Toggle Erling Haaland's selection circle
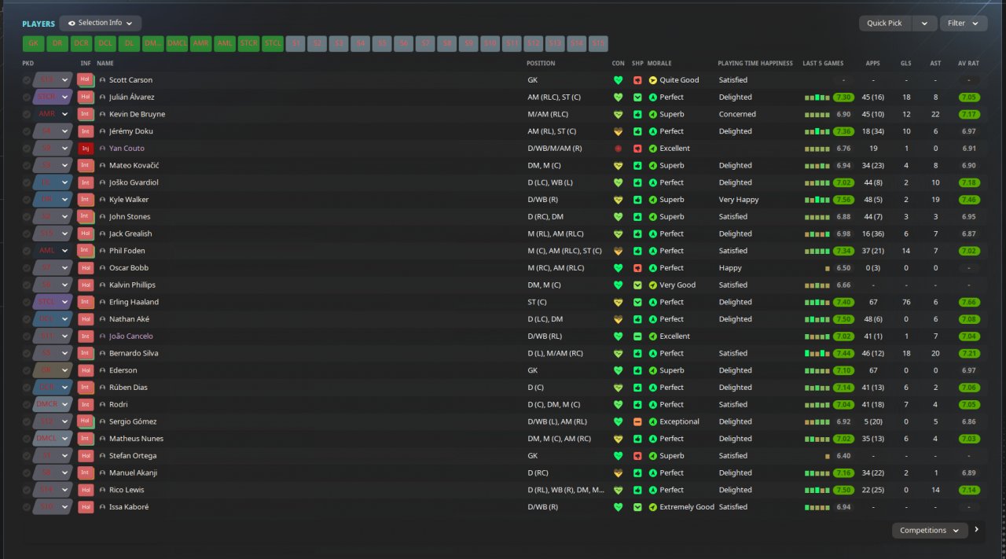This screenshot has height=559, width=1006. point(27,302)
